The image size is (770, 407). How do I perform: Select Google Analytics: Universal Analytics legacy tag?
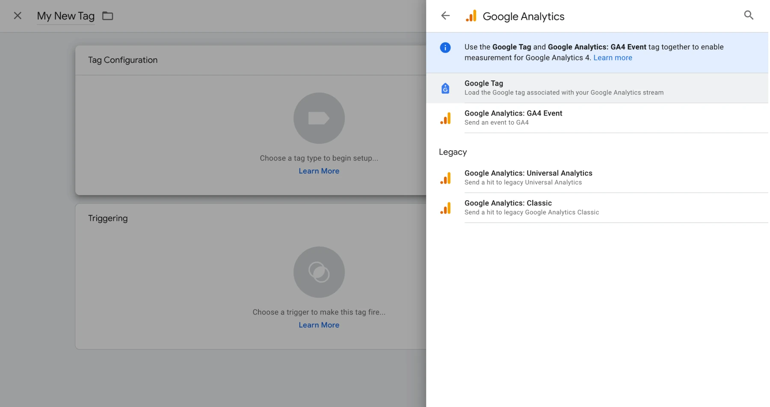(597, 178)
